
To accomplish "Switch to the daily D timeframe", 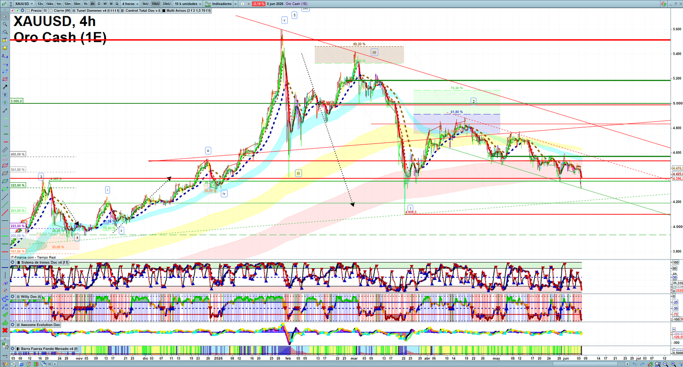I will tap(99, 4).
